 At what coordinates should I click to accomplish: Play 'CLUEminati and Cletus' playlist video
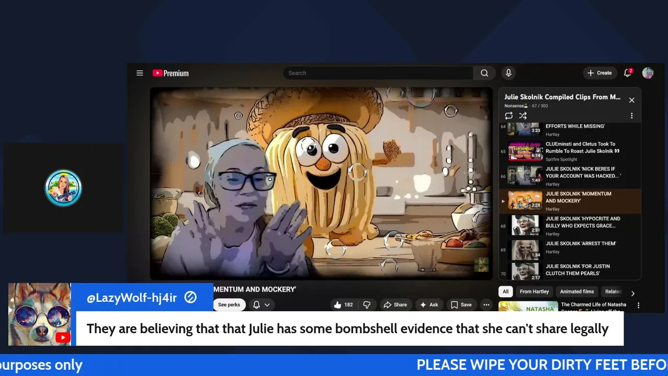tap(570, 151)
